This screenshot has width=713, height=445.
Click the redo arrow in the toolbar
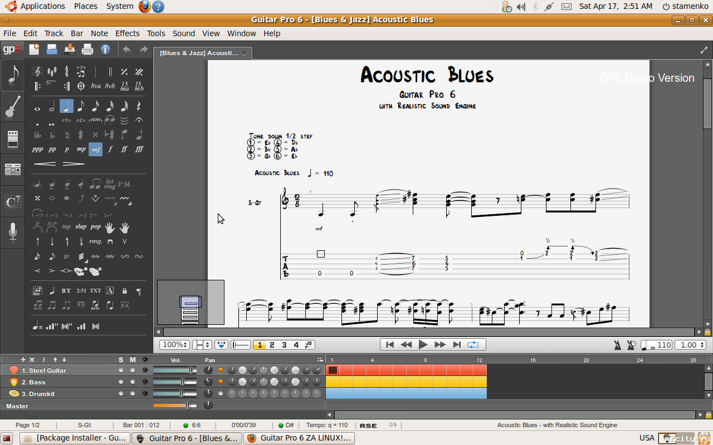pos(144,50)
